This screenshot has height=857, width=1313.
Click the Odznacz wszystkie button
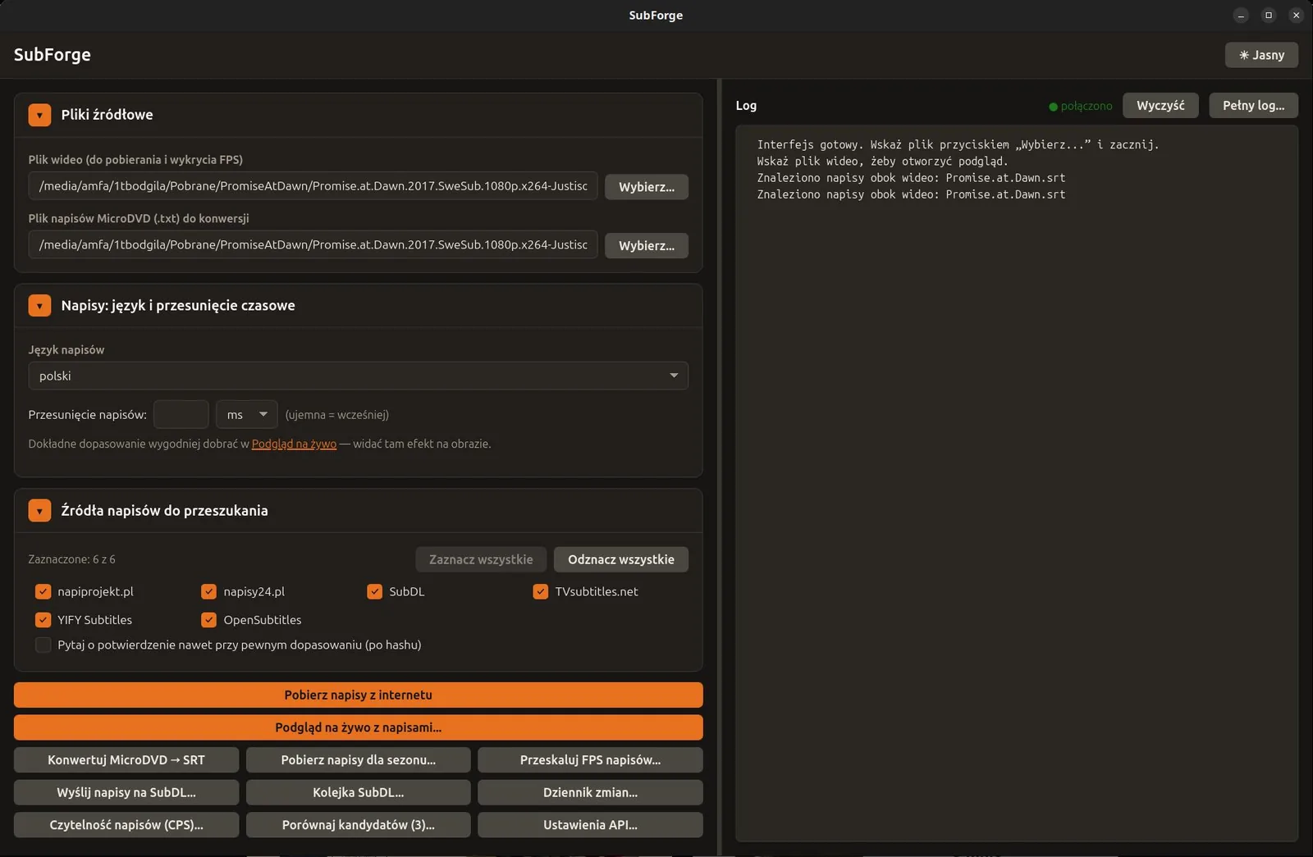click(x=621, y=559)
